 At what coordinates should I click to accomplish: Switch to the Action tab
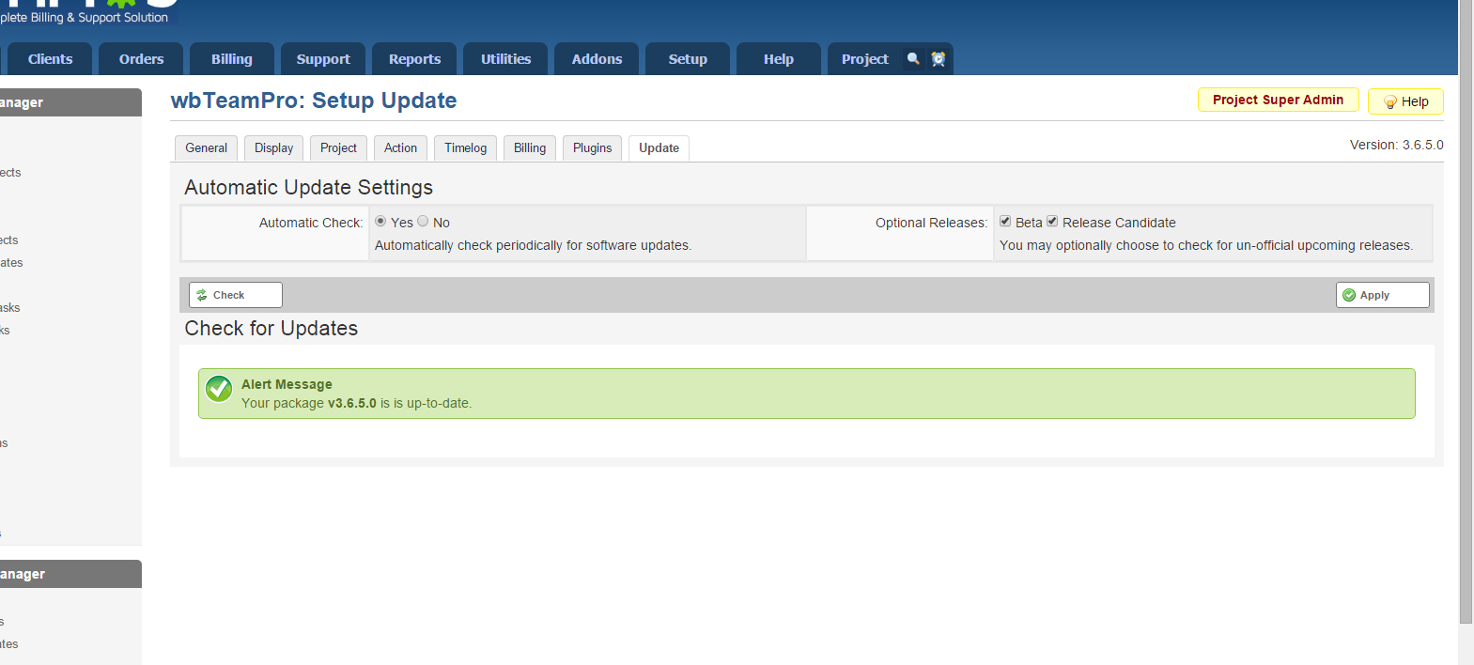tap(400, 148)
